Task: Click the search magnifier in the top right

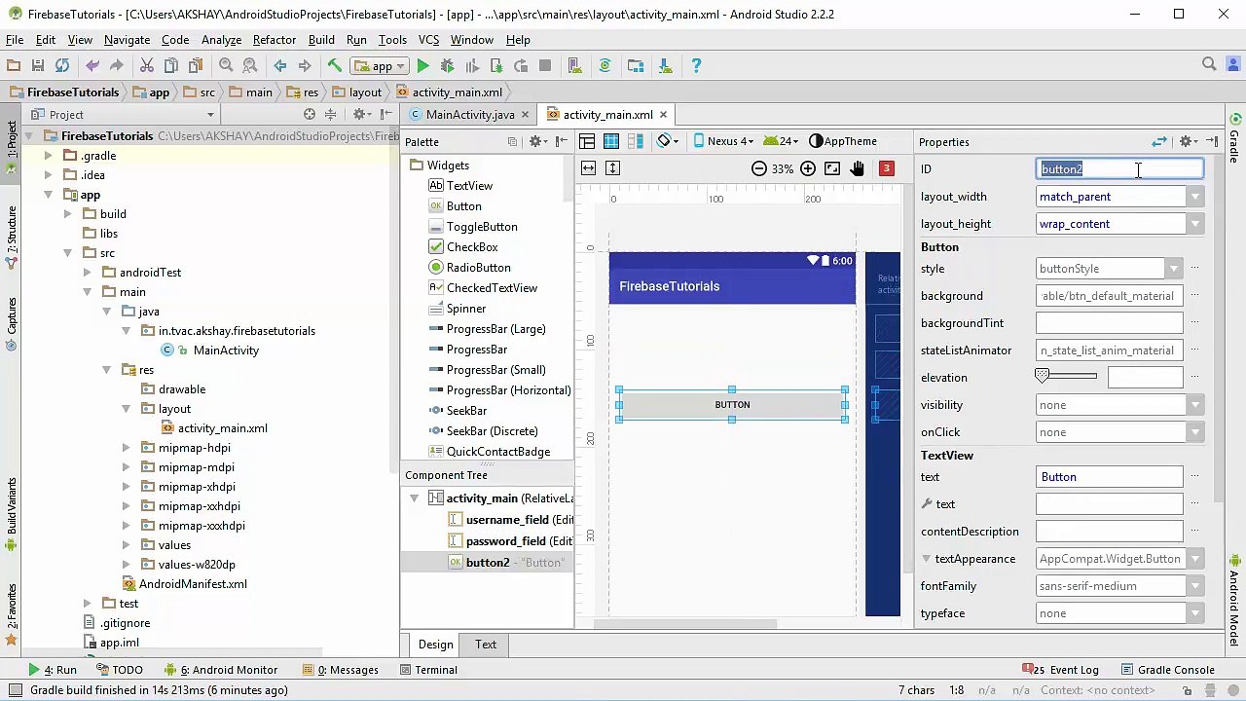Action: point(1209,65)
